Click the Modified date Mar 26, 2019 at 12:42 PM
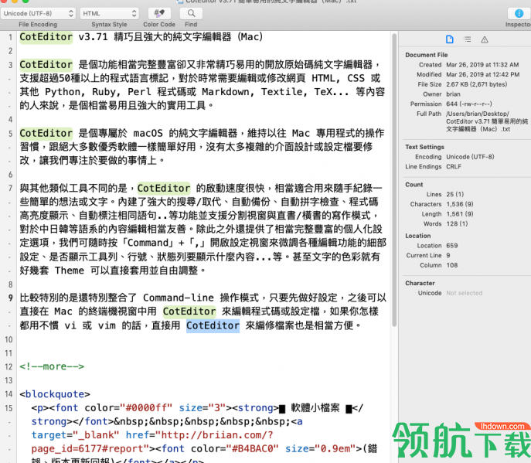 (x=482, y=74)
